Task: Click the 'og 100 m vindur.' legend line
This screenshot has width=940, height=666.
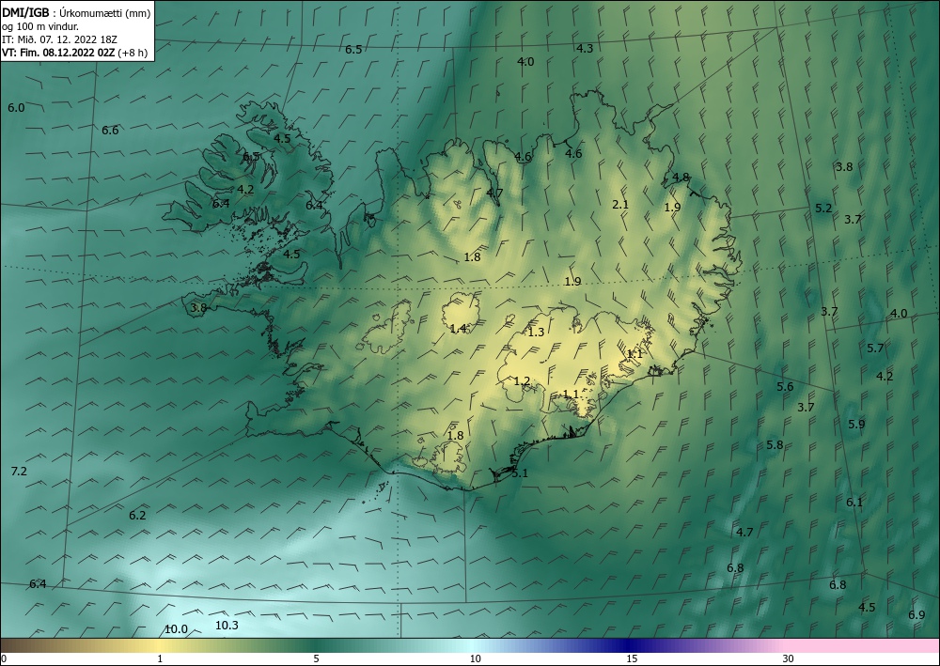Action: [x=40, y=26]
